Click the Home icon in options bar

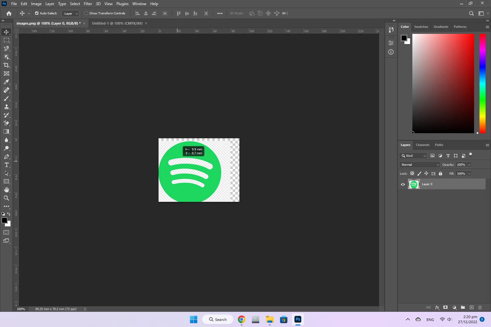(x=9, y=13)
